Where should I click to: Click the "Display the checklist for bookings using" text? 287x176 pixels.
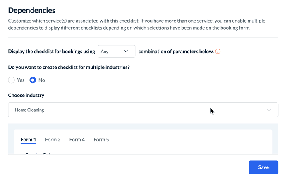coord(51,52)
